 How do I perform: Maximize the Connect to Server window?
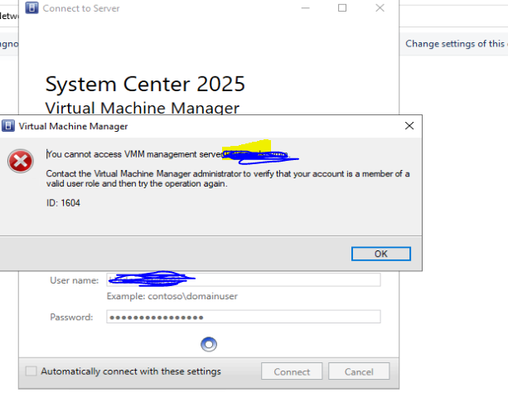click(x=342, y=7)
